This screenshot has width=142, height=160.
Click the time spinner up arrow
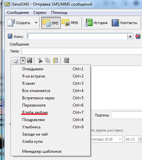coord(140,138)
